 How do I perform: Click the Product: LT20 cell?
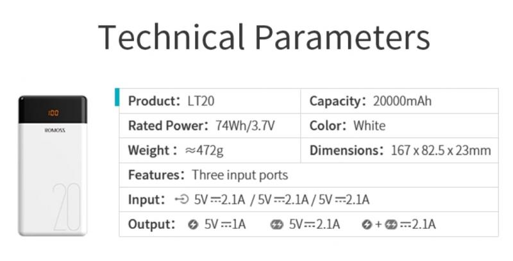point(210,101)
